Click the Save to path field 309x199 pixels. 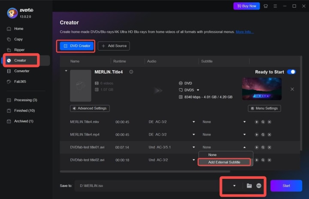pyautogui.click(x=147, y=186)
